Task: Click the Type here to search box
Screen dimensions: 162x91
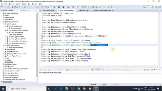Action: click(26, 89)
